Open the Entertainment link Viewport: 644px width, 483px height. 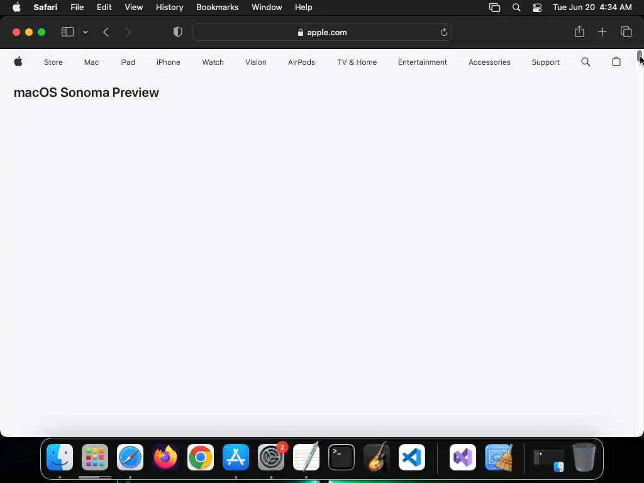click(x=422, y=62)
